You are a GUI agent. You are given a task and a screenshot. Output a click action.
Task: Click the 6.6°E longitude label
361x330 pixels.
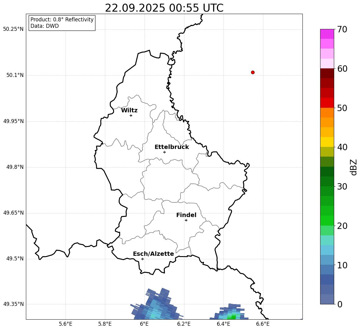point(263,324)
